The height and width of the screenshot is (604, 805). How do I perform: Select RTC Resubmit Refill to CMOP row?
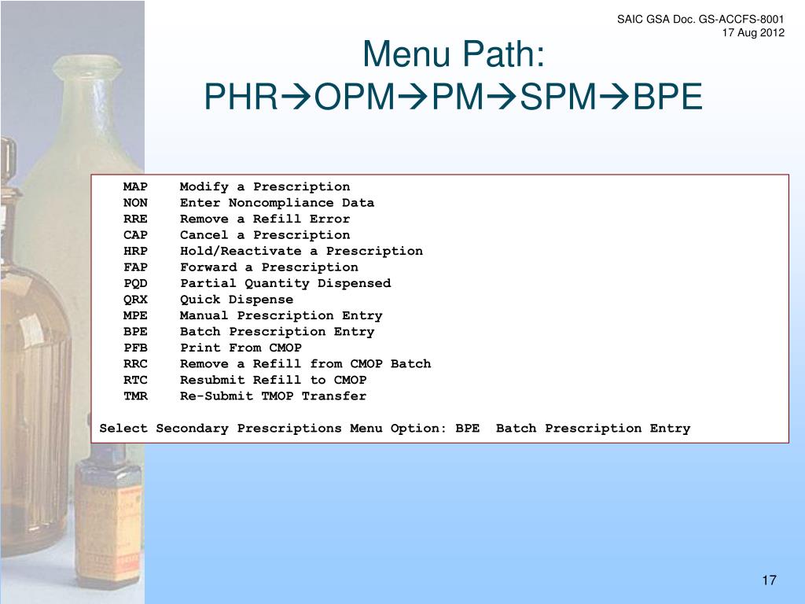[x=245, y=380]
